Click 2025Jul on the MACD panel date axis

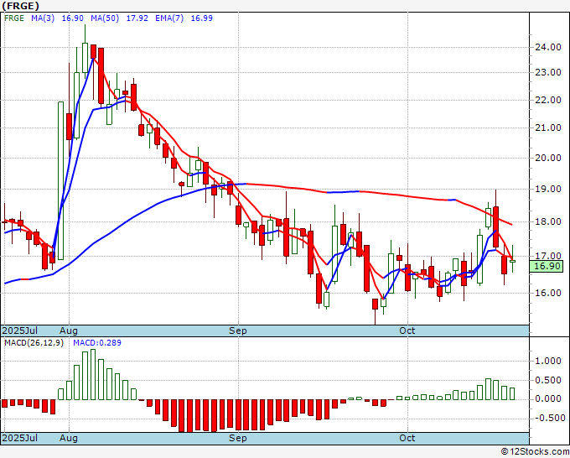pyautogui.click(x=20, y=438)
